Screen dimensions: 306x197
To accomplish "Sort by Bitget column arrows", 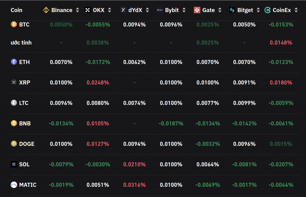I will click(258, 10).
